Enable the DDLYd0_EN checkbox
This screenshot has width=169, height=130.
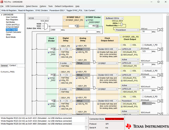[60, 57]
